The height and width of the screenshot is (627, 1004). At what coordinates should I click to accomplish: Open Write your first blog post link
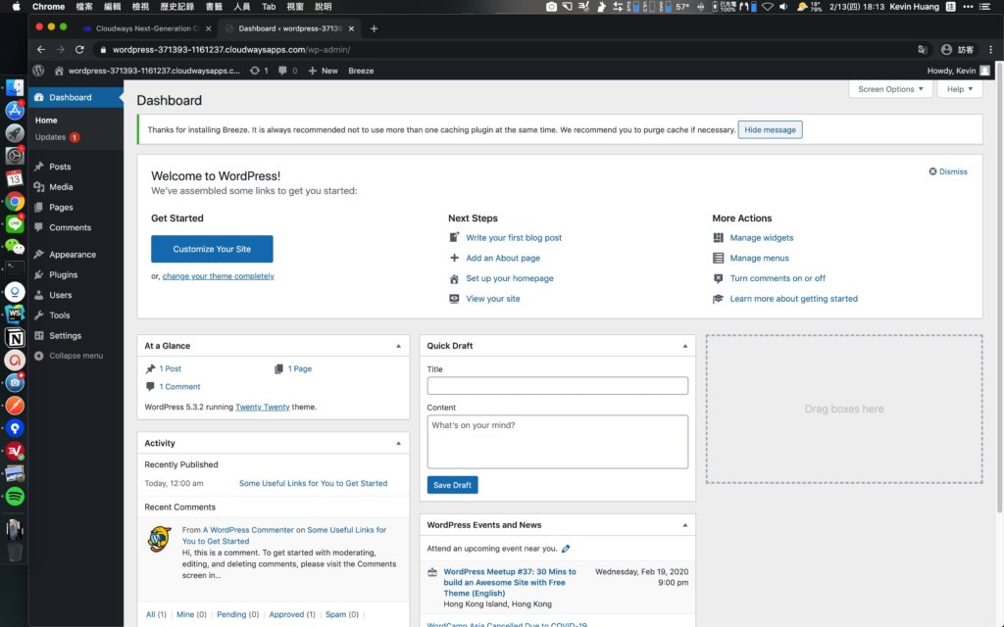(x=514, y=237)
